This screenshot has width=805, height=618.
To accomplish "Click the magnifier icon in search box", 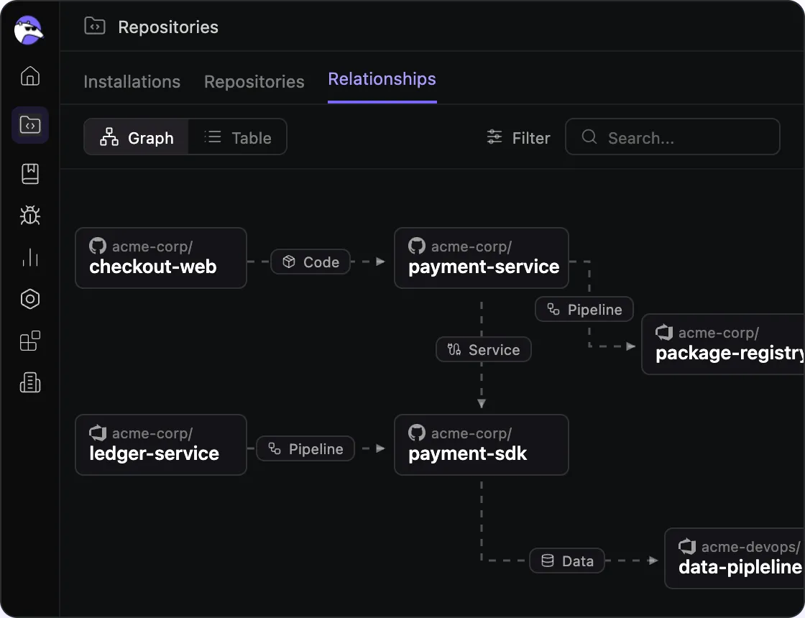I will point(589,137).
